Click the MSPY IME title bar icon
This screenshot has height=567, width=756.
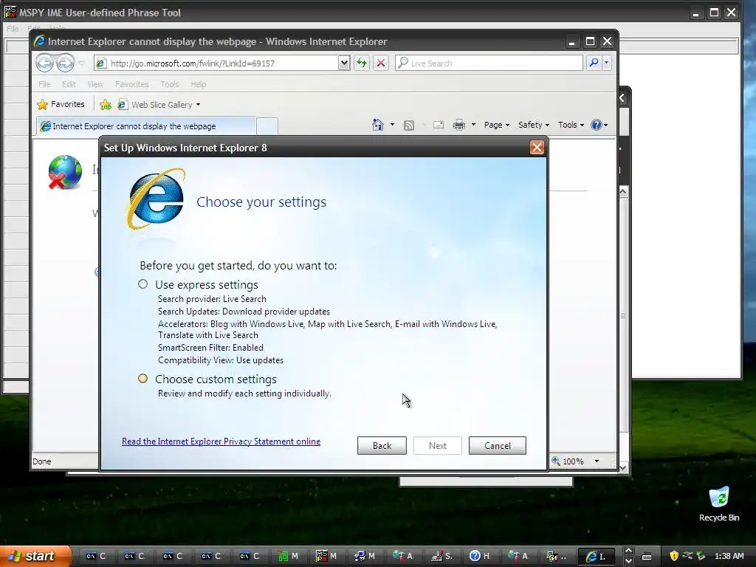pyautogui.click(x=10, y=12)
